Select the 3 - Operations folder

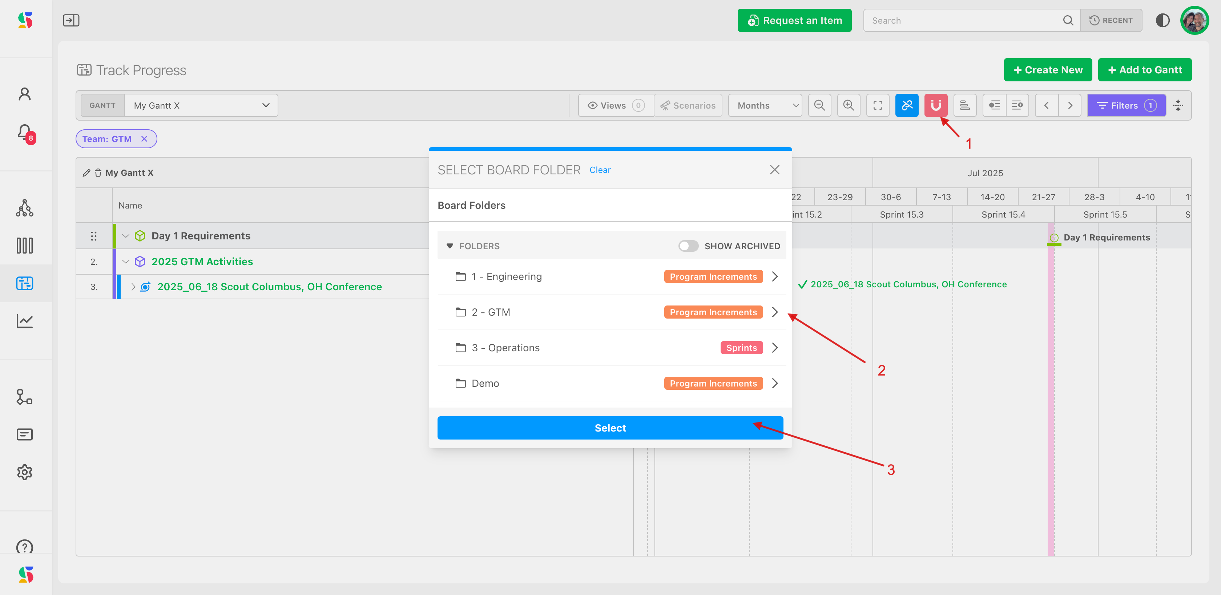point(505,348)
